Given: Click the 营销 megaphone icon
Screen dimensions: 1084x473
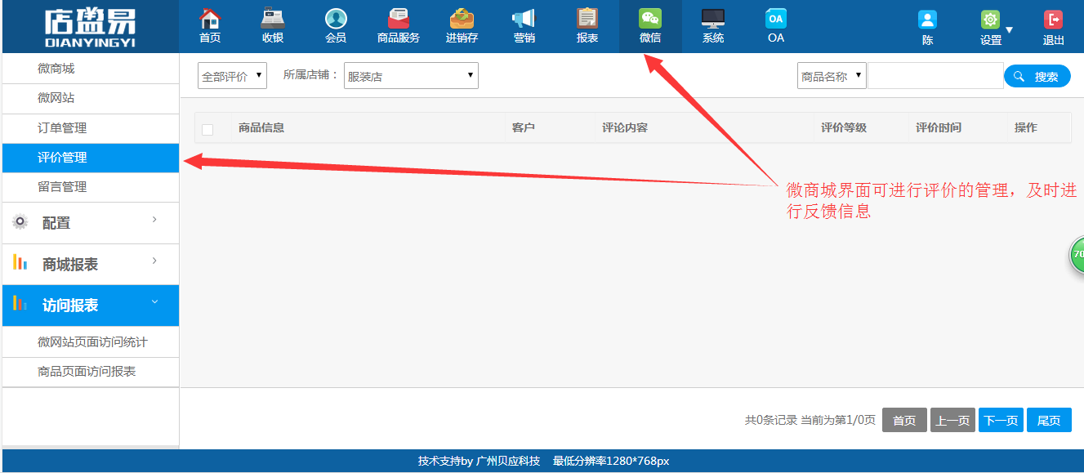Looking at the screenshot, I should pos(524,20).
